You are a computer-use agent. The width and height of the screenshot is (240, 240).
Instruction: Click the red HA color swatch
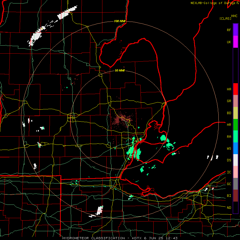235,89
